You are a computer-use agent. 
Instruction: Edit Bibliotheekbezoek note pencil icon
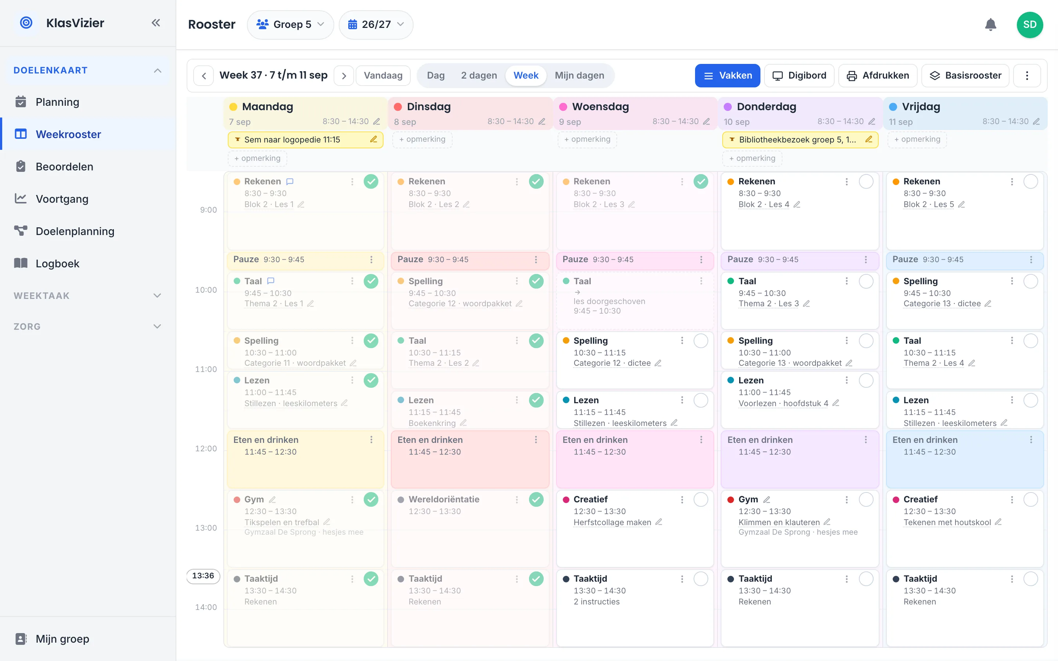pyautogui.click(x=869, y=140)
